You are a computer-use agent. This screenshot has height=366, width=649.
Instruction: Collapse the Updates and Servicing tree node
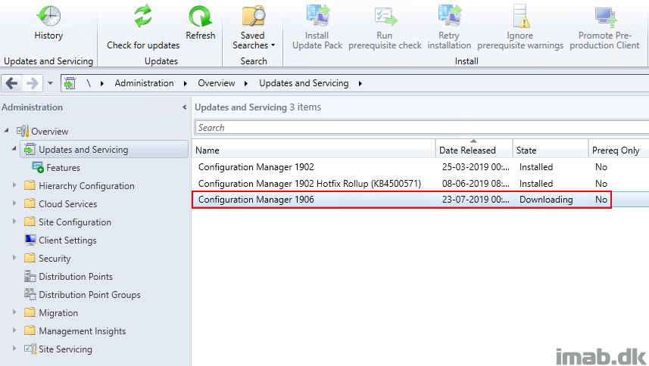(14, 149)
